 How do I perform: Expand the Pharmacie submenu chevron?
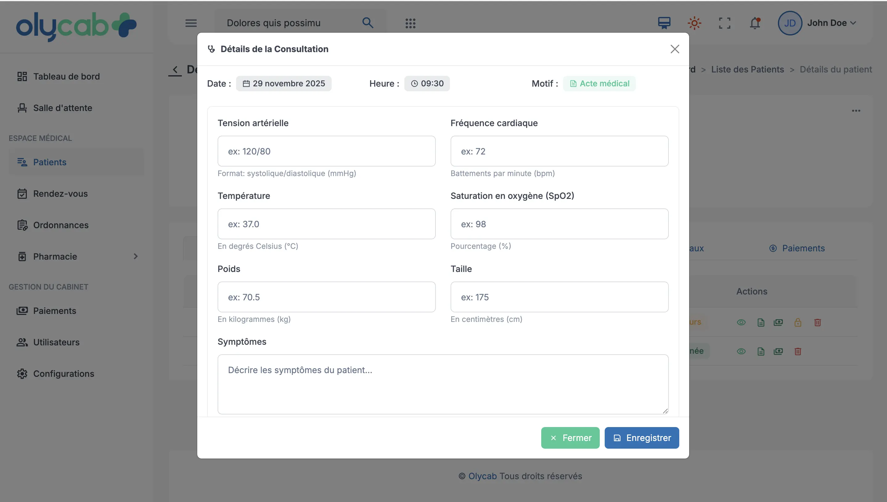pyautogui.click(x=135, y=256)
